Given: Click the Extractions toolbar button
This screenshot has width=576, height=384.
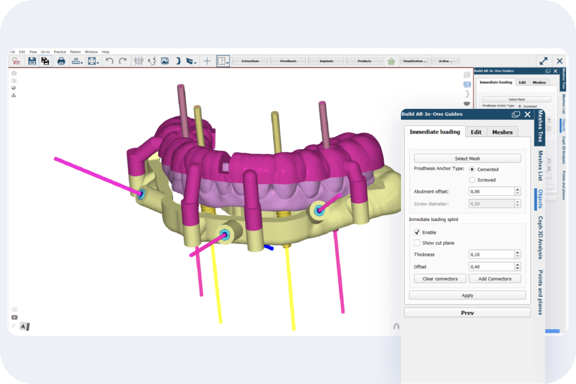Looking at the screenshot, I should [251, 61].
